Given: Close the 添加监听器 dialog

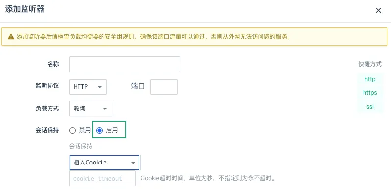Looking at the screenshot, I should coord(378,10).
